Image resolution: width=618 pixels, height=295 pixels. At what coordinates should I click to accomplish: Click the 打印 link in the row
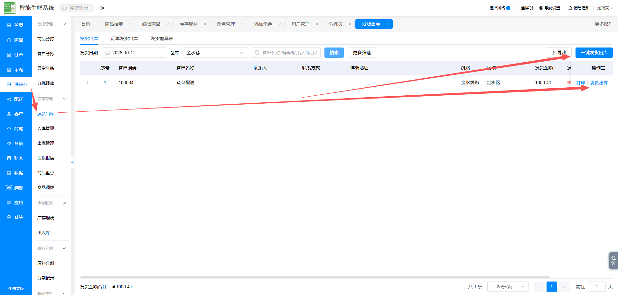581,83
